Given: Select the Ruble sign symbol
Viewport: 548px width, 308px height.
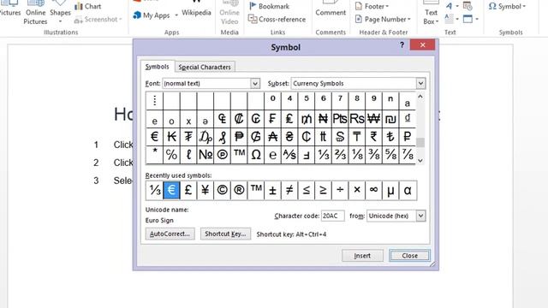Looking at the screenshot, I should [408, 137].
